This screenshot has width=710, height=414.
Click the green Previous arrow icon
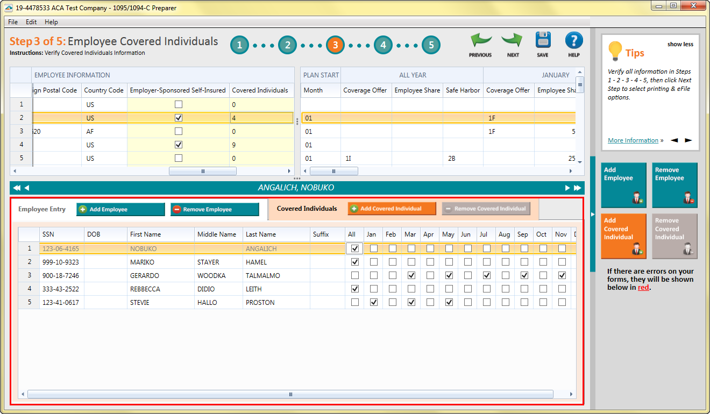coord(480,41)
